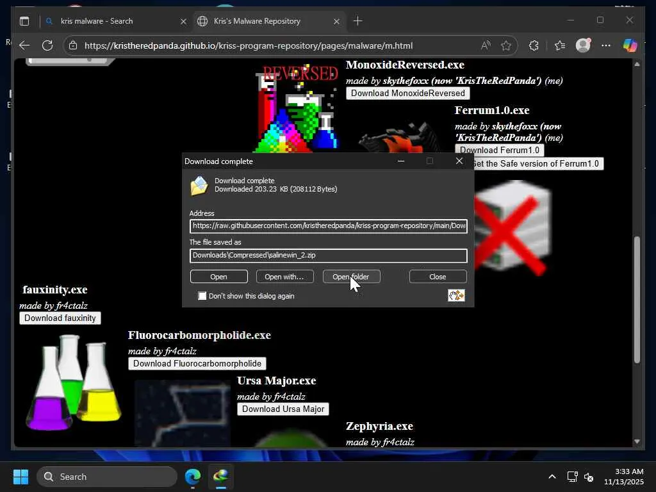Open Microsoft Edge from the taskbar
This screenshot has height=492, width=656.
click(x=193, y=477)
